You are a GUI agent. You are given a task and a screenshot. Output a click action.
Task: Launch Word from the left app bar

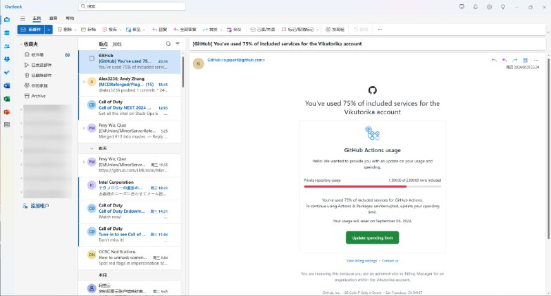(x=7, y=85)
